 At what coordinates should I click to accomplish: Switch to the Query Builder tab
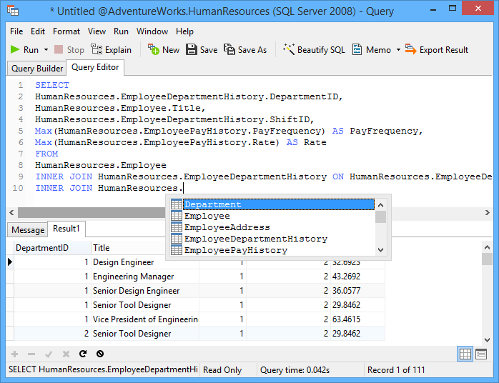click(x=37, y=69)
